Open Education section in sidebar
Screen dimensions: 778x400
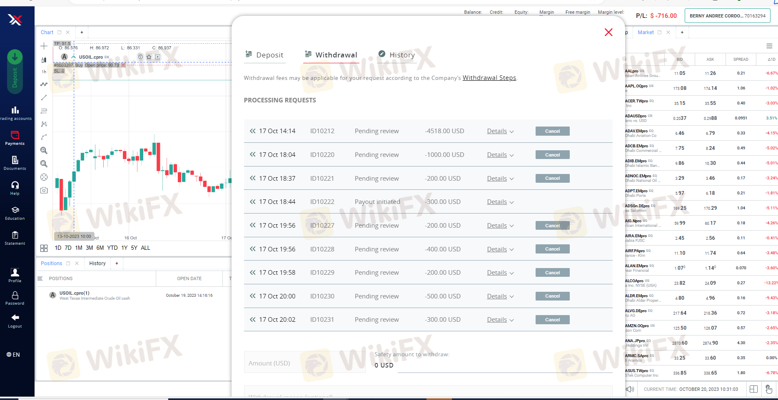point(15,213)
